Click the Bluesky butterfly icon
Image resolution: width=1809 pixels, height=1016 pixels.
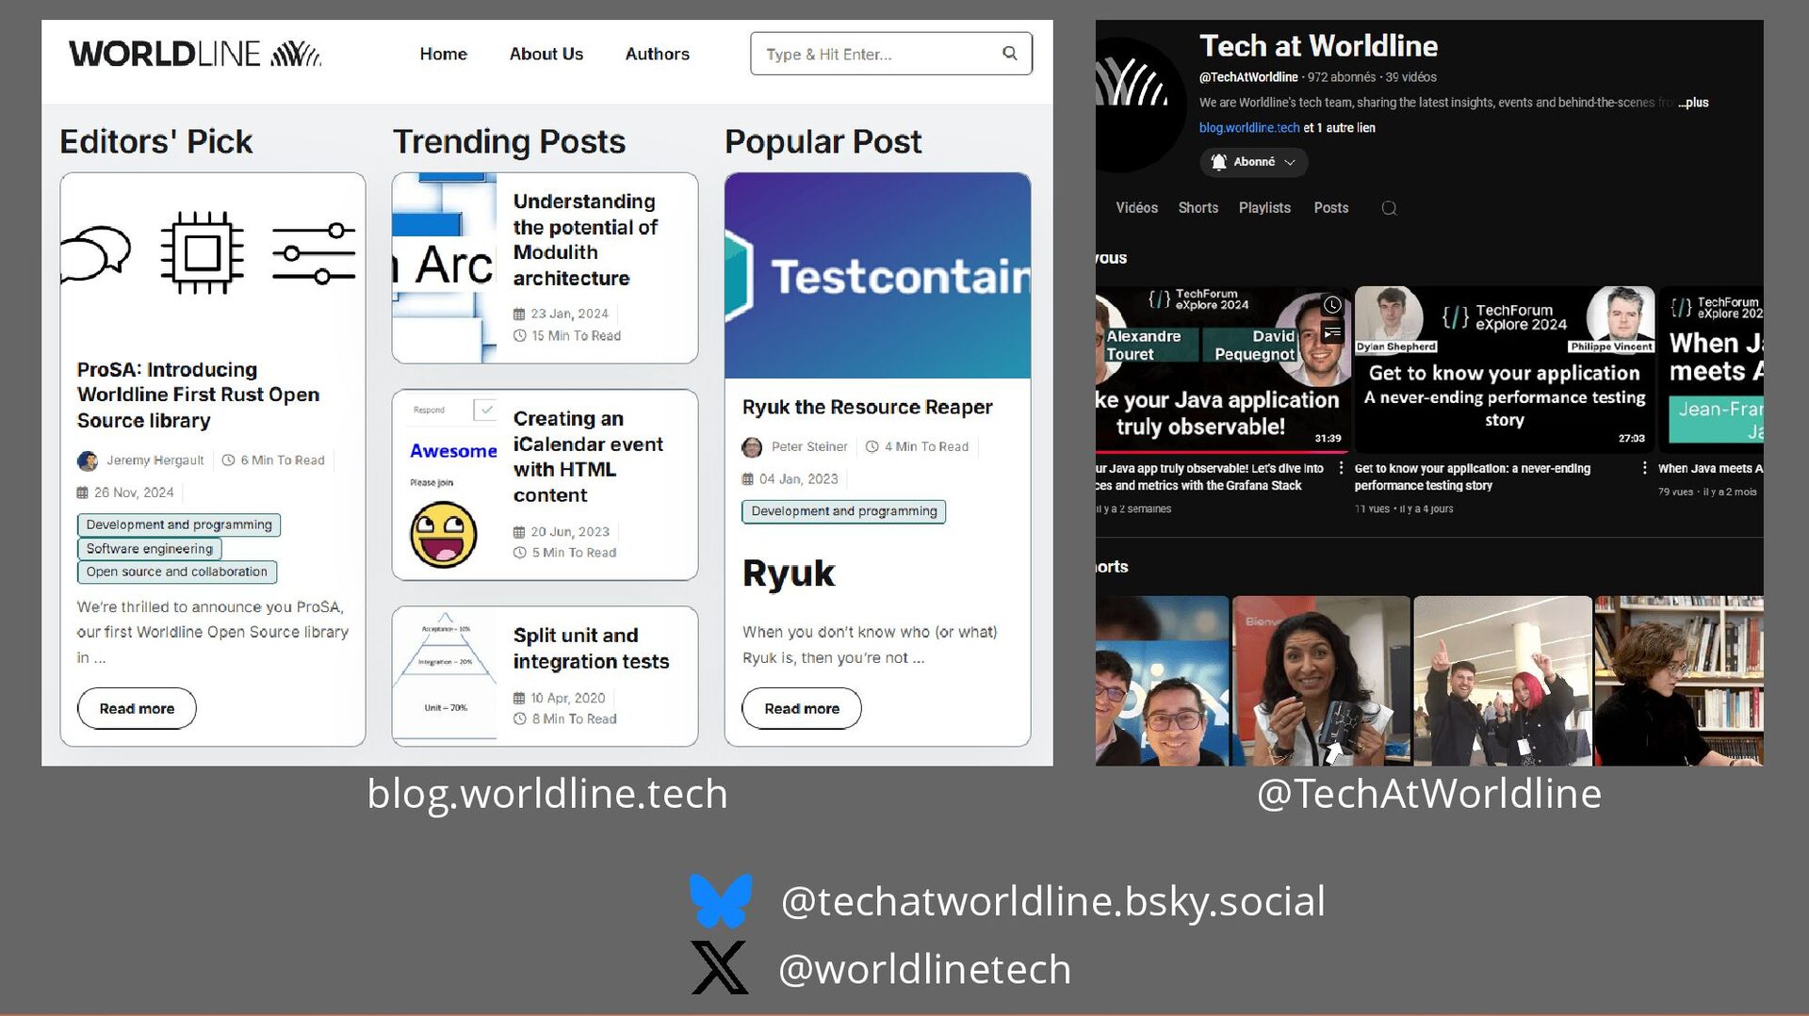(x=721, y=901)
